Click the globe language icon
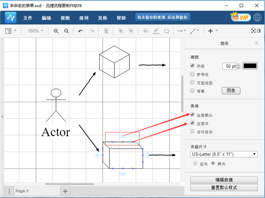The height and width of the screenshot is (198, 265). pyautogui.click(x=257, y=17)
